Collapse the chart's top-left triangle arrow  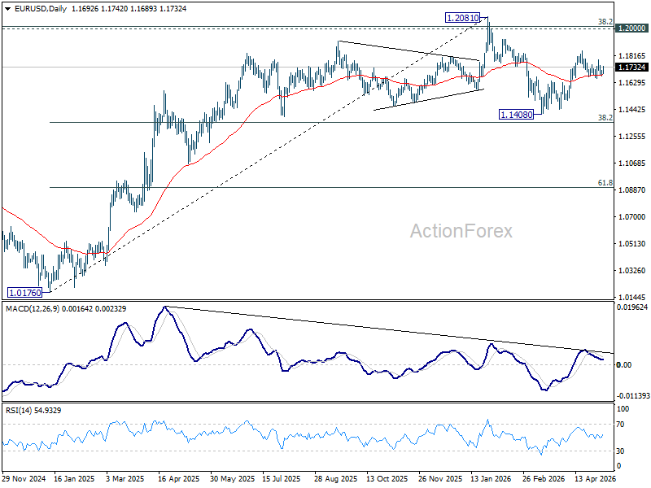tap(9, 9)
